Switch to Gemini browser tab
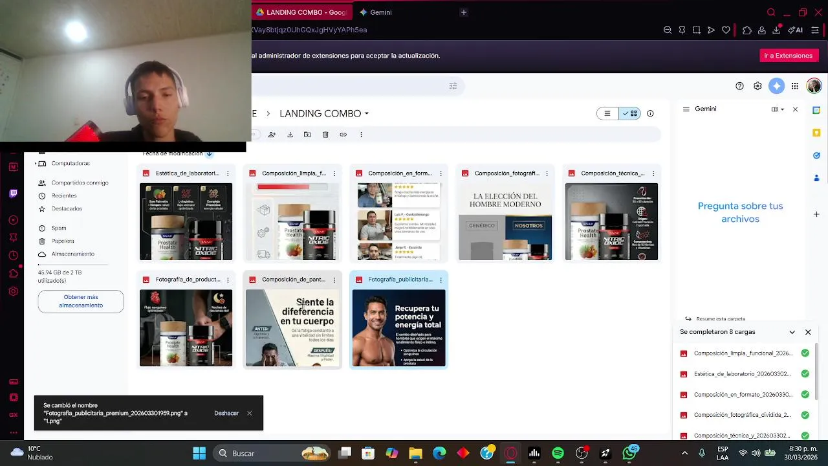828x466 pixels. 375,12
